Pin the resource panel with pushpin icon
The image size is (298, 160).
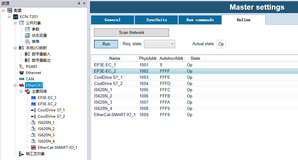(79, 3)
